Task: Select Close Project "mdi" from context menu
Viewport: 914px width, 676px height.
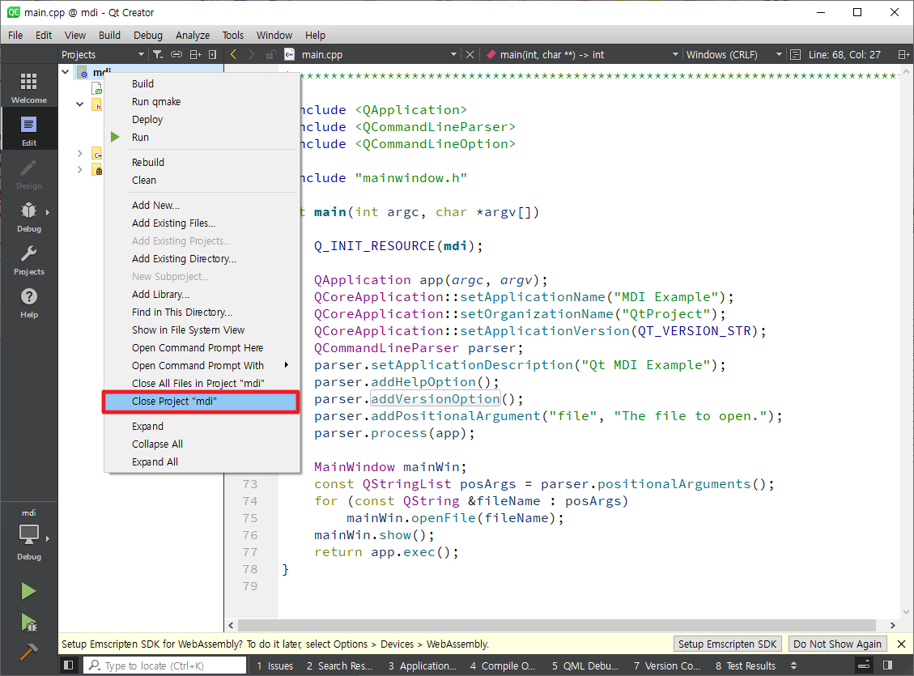Action: (x=202, y=402)
